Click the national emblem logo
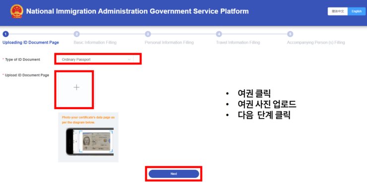 [x=17, y=11]
